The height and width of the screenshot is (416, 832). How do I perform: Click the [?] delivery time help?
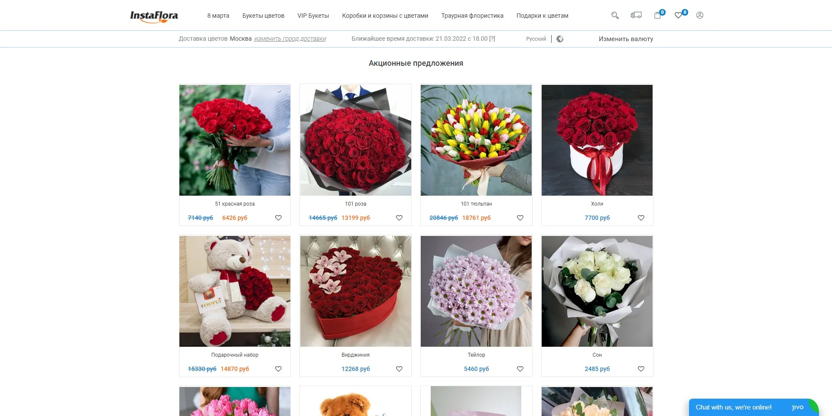click(492, 39)
